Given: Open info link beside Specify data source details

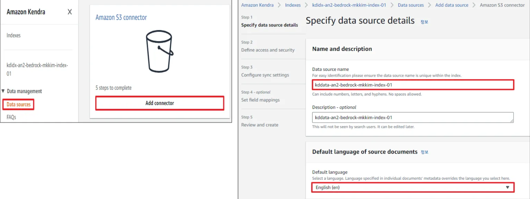Looking at the screenshot, I should [424, 22].
